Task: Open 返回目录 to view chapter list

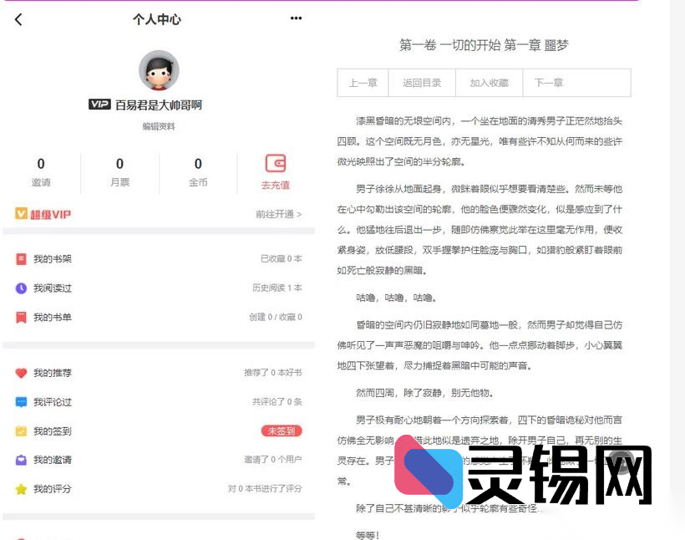Action: [x=420, y=82]
